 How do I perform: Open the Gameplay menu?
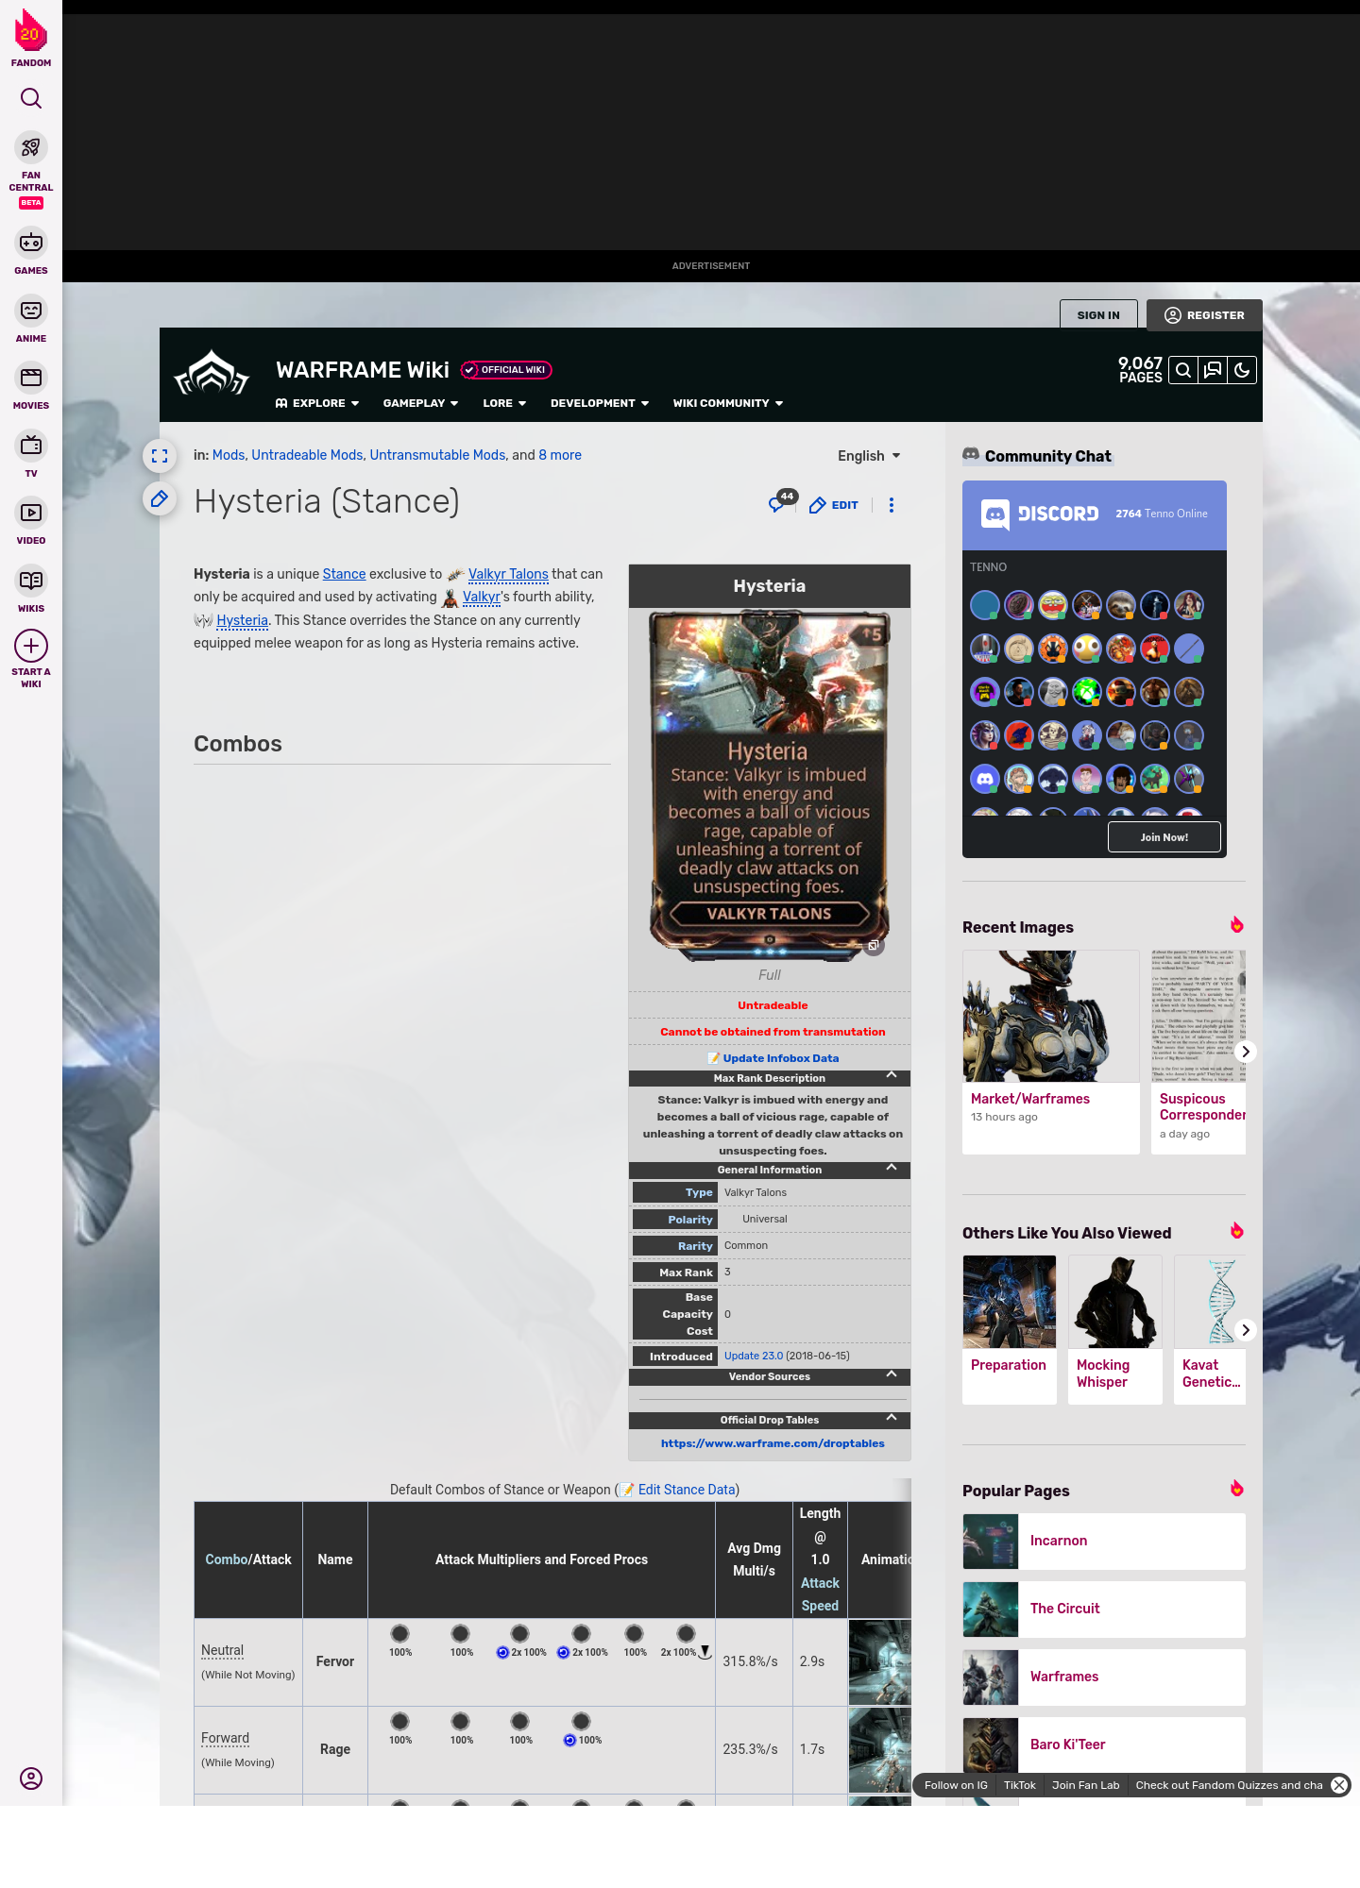click(420, 403)
